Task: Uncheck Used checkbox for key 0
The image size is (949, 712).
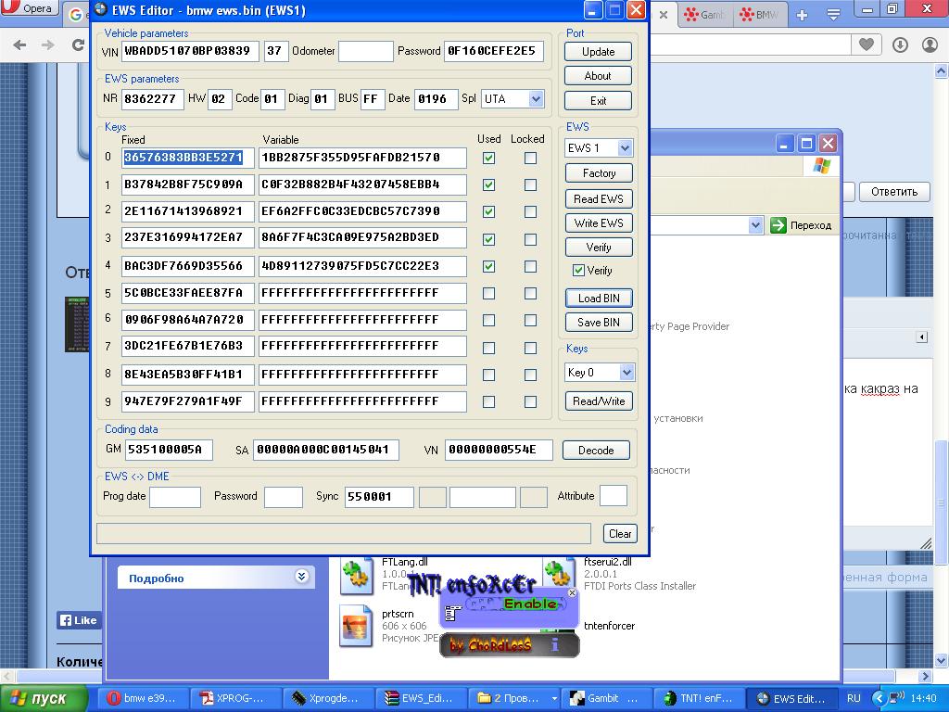Action: (489, 158)
